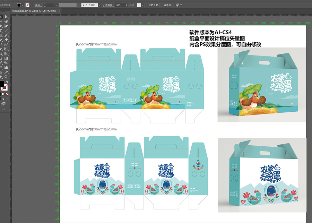The image size is (312, 223).
Task: Expand the opacity slider arrow
Action: [x=126, y=5]
